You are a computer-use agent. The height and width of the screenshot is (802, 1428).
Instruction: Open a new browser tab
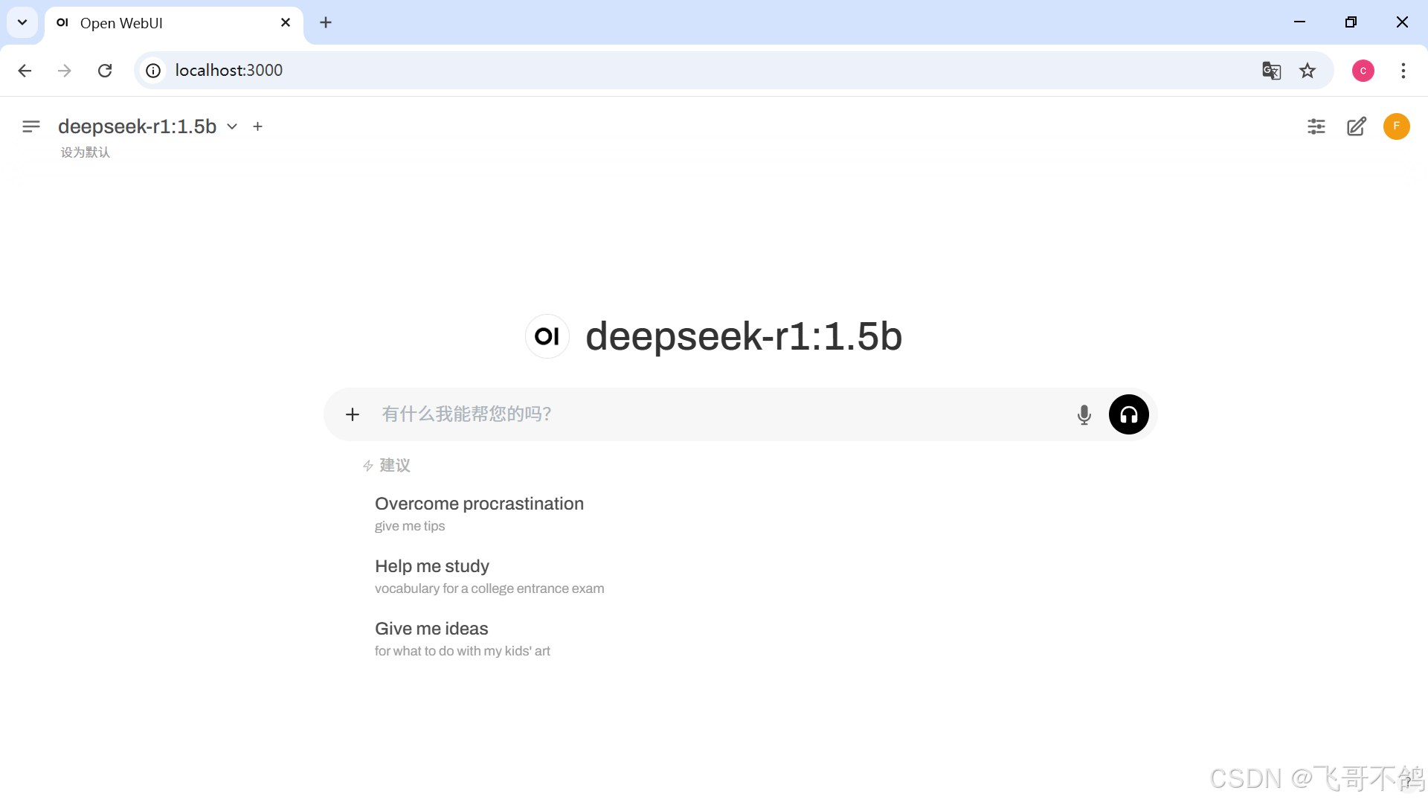coord(326,23)
